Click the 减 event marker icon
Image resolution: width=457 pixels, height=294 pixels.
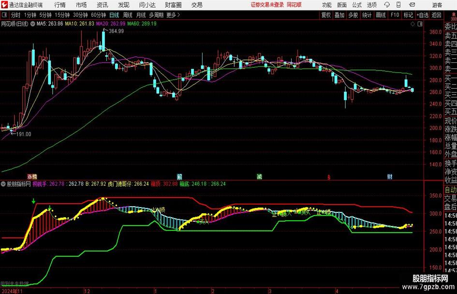click(x=259, y=176)
